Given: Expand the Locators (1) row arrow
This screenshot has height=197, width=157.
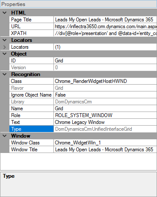Looking at the screenshot, I should click(x=5, y=47).
